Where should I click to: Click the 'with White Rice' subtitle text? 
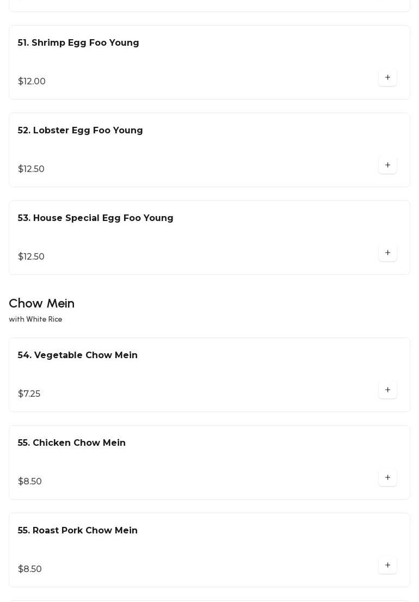coord(35,320)
